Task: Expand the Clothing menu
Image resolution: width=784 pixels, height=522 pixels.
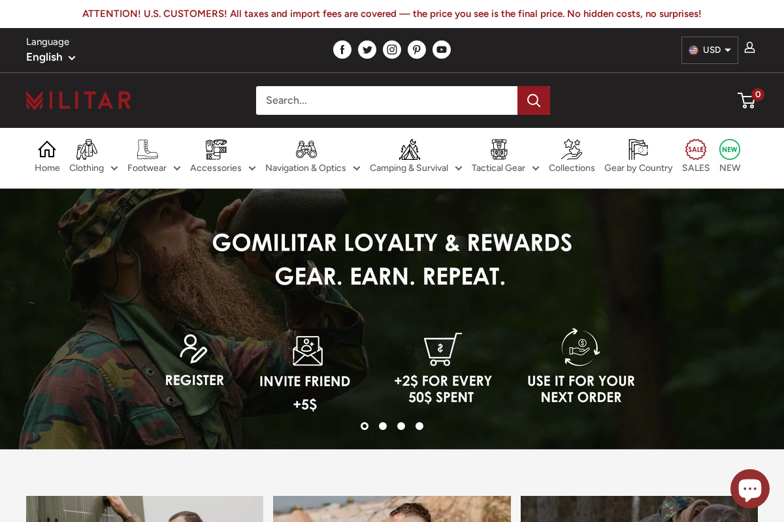Action: click(93, 157)
